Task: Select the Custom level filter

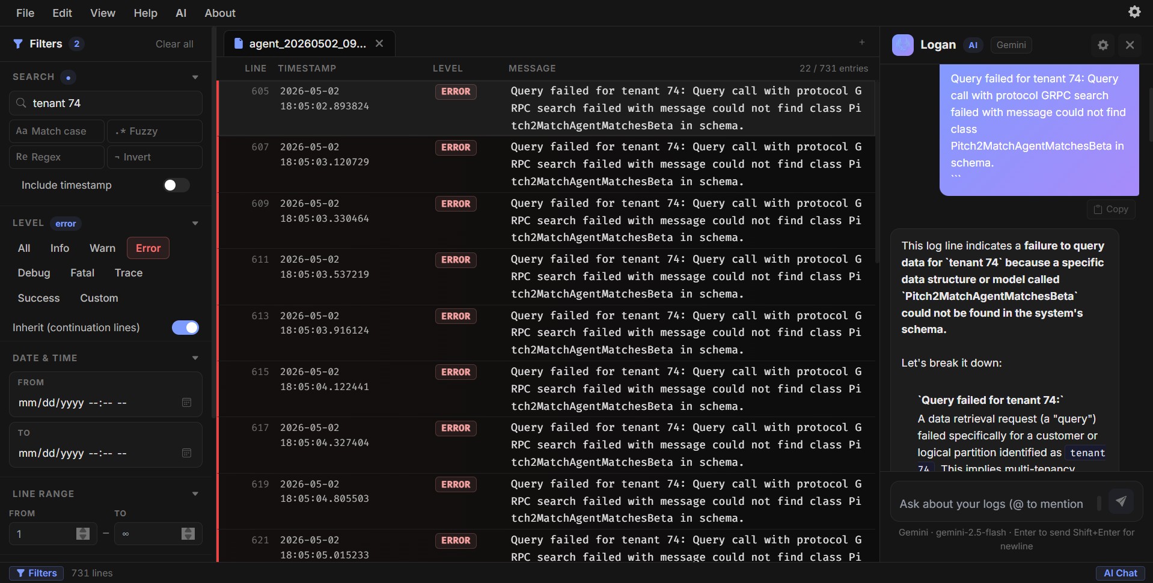Action: click(99, 298)
